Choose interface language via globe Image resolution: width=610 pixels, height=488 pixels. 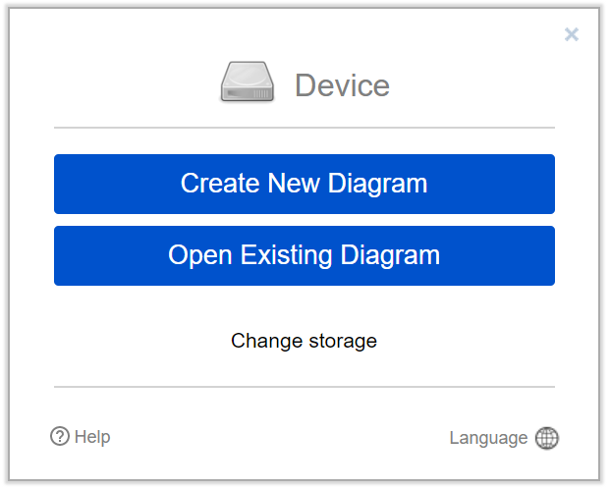click(x=546, y=438)
